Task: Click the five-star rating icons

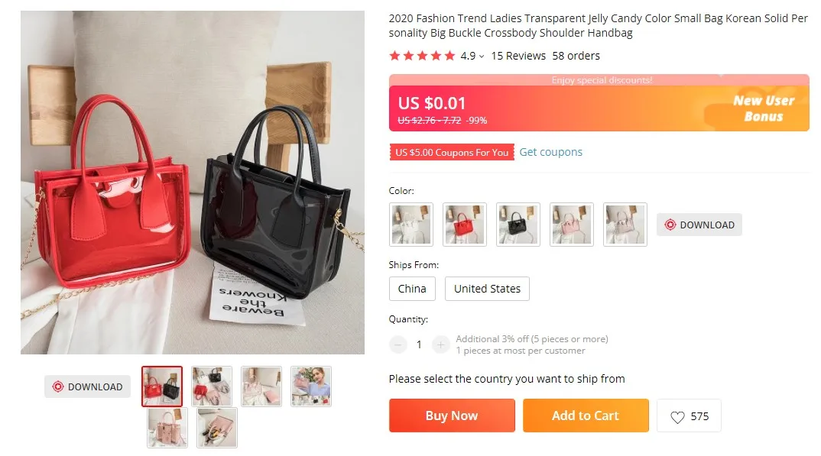Action: coord(422,56)
